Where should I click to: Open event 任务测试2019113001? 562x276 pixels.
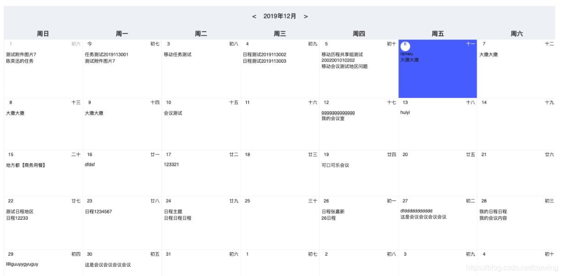(106, 54)
